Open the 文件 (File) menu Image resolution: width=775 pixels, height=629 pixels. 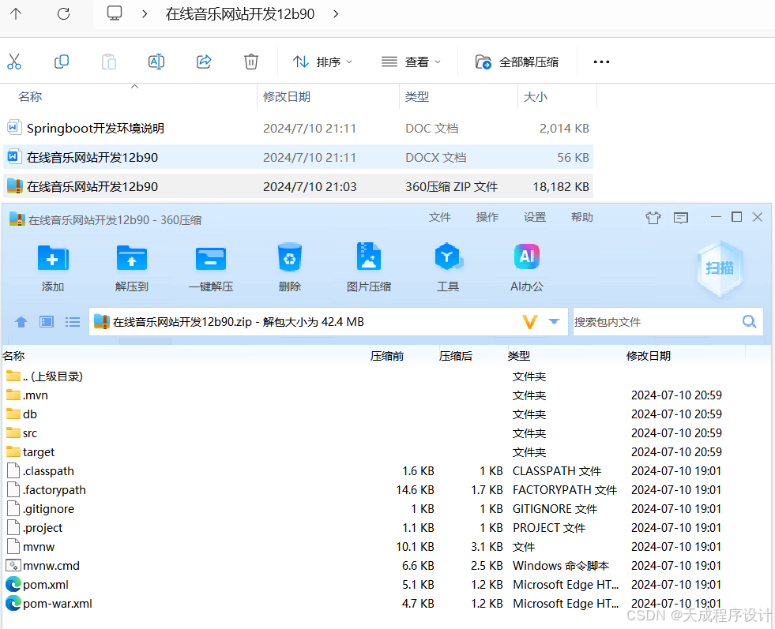[x=440, y=217]
